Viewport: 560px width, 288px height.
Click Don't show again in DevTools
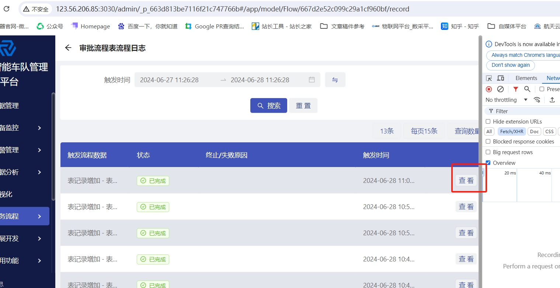click(x=511, y=65)
